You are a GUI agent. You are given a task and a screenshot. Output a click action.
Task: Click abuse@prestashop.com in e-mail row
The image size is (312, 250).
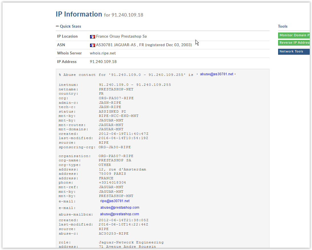[120, 208]
